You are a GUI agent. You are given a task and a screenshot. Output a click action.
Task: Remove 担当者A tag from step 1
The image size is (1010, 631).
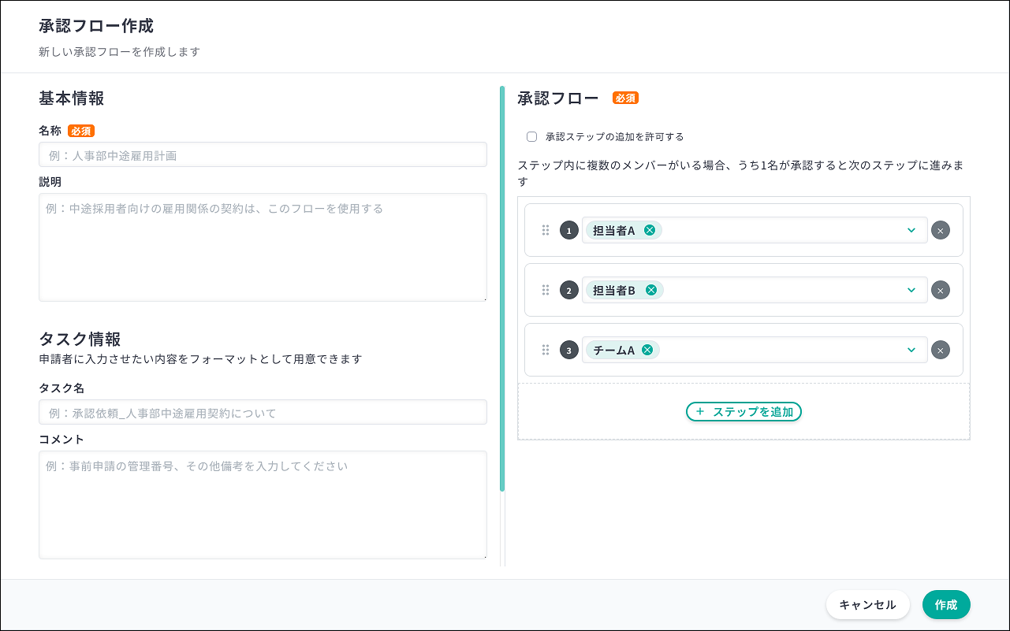tap(649, 230)
